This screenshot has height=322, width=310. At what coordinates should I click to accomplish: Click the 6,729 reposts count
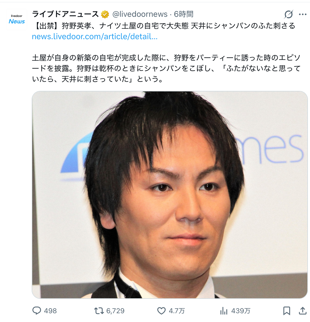(x=115, y=311)
